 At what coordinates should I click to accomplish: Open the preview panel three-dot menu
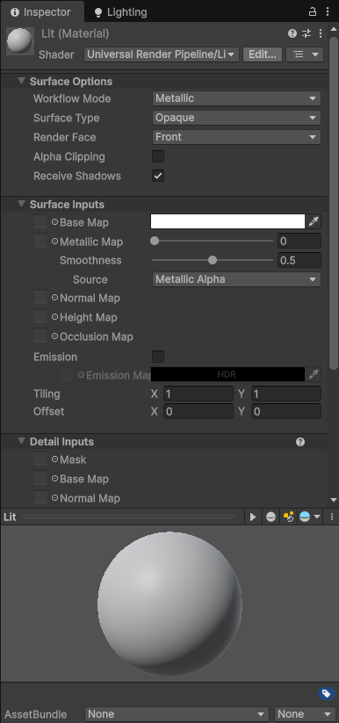tap(332, 517)
